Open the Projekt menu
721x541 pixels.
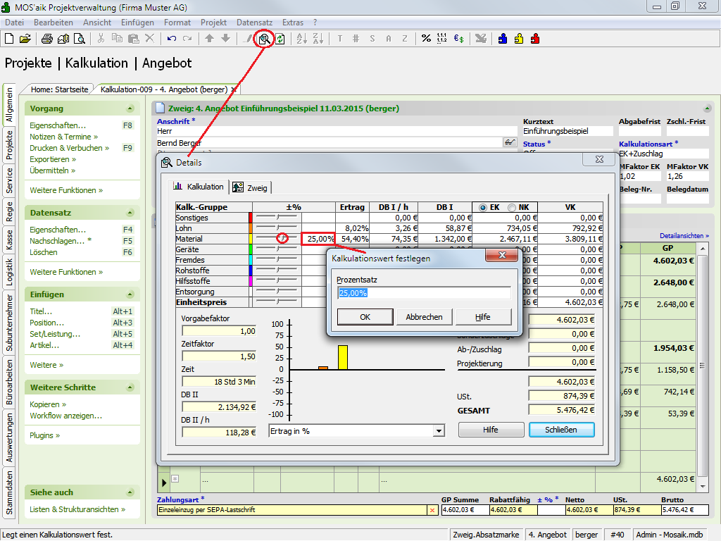pos(213,23)
